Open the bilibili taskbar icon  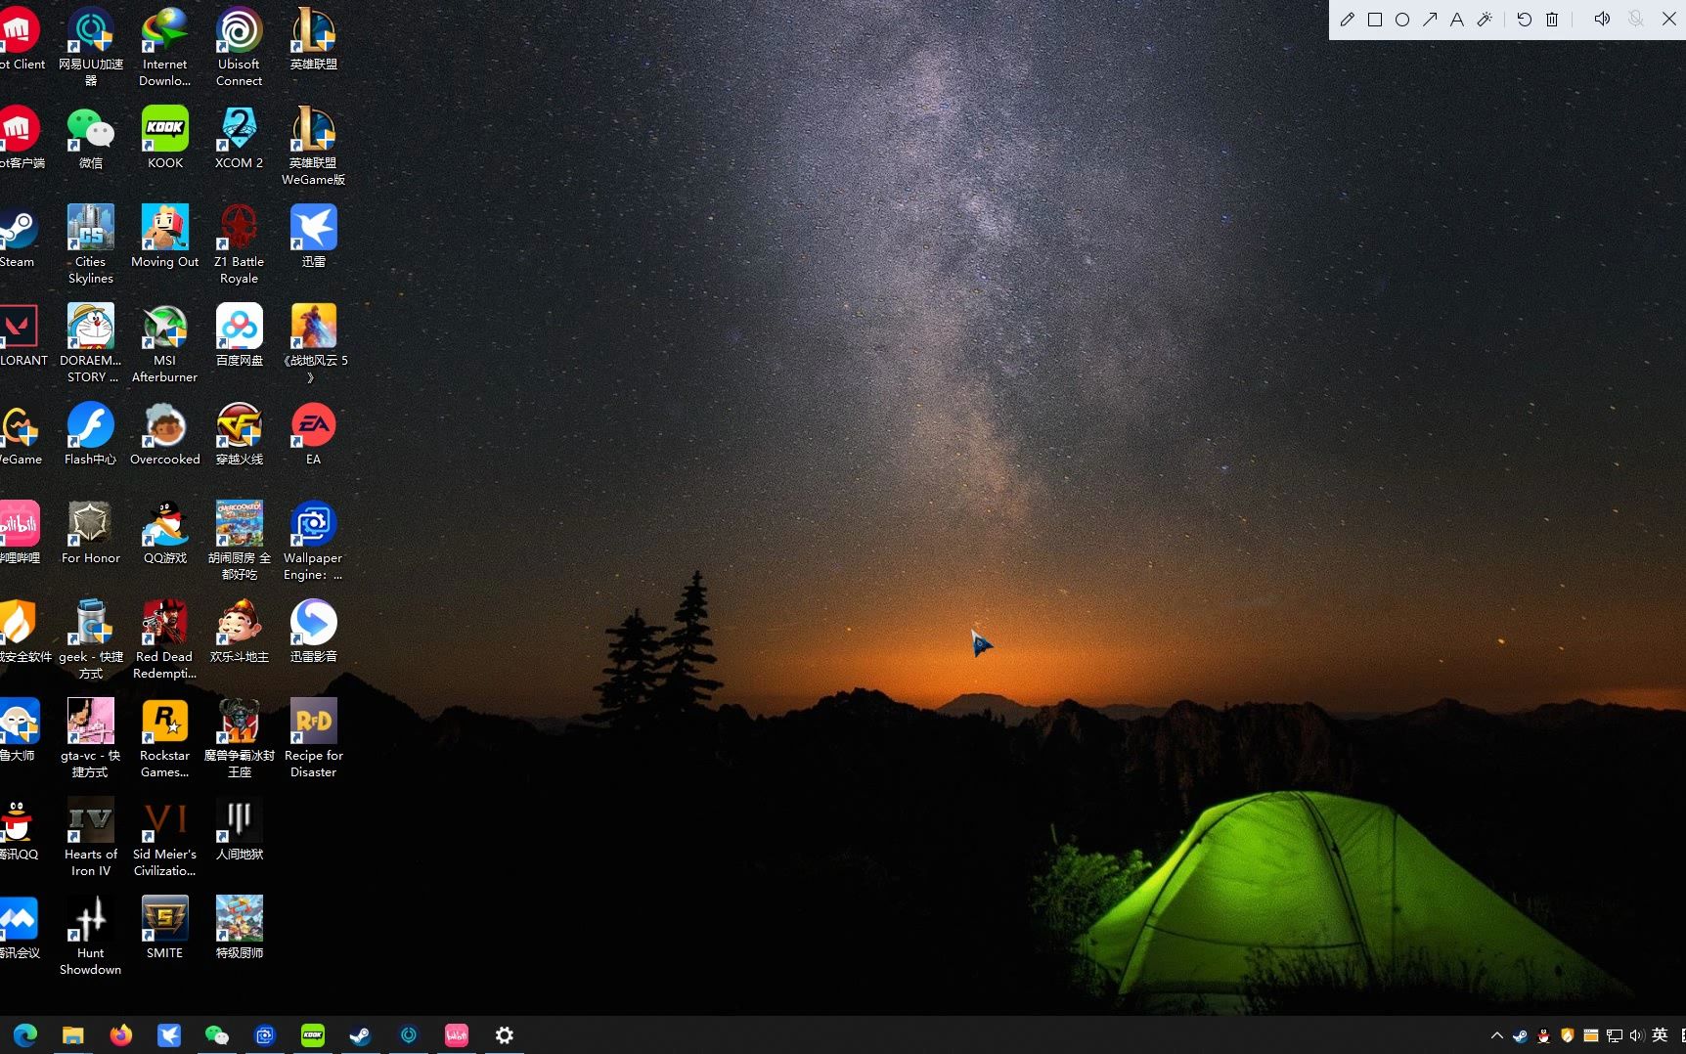[x=457, y=1034]
